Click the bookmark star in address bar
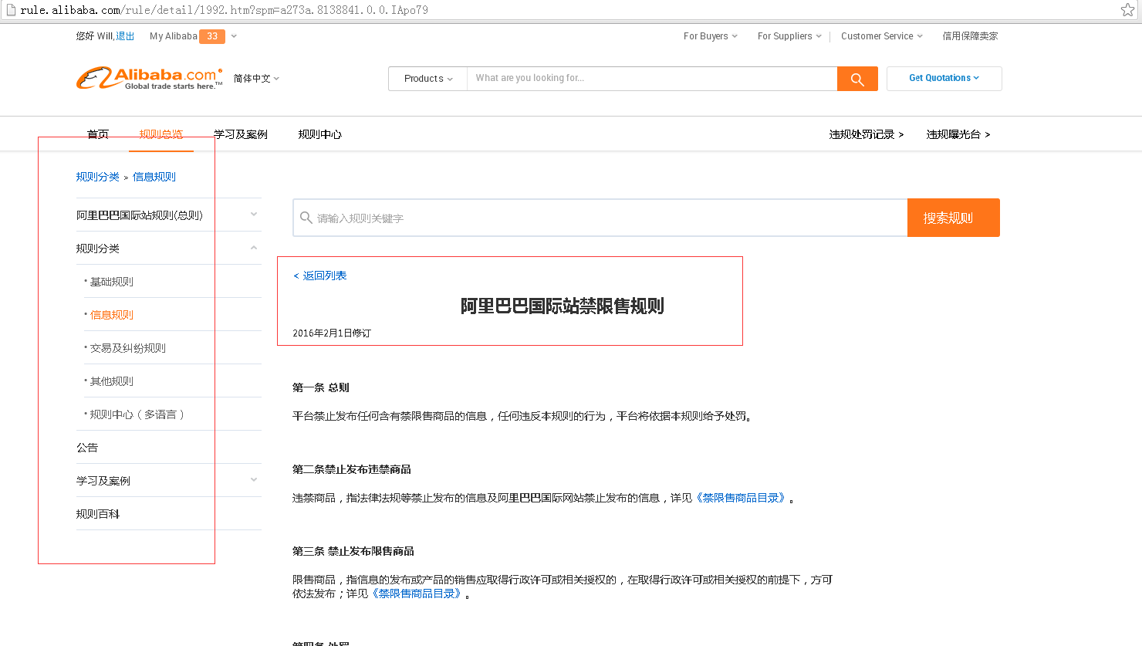This screenshot has width=1142, height=646. point(1127,10)
